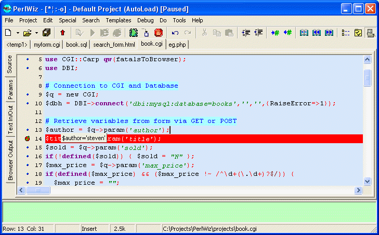Toggle the gutter dot on line 9

pyautogui.click(x=27, y=94)
